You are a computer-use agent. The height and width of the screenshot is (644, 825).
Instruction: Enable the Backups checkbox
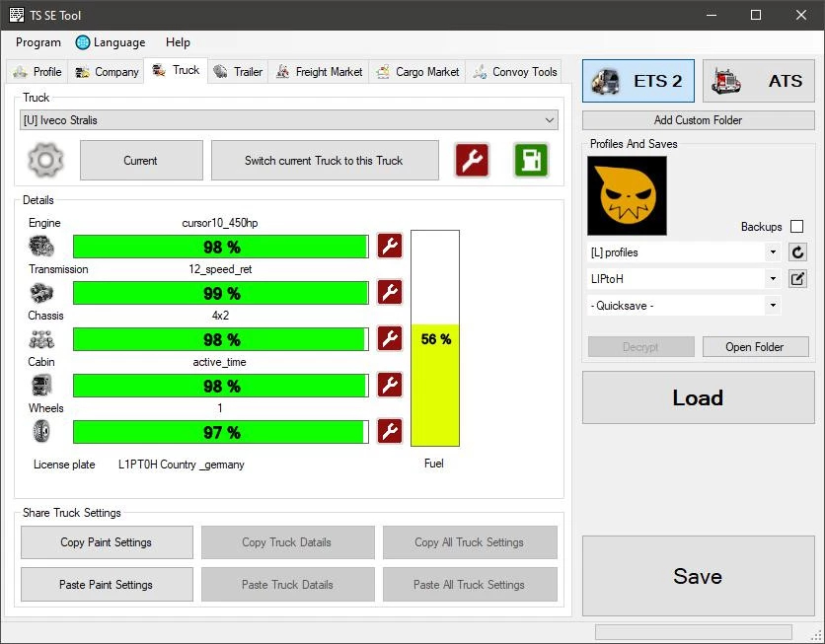[796, 227]
